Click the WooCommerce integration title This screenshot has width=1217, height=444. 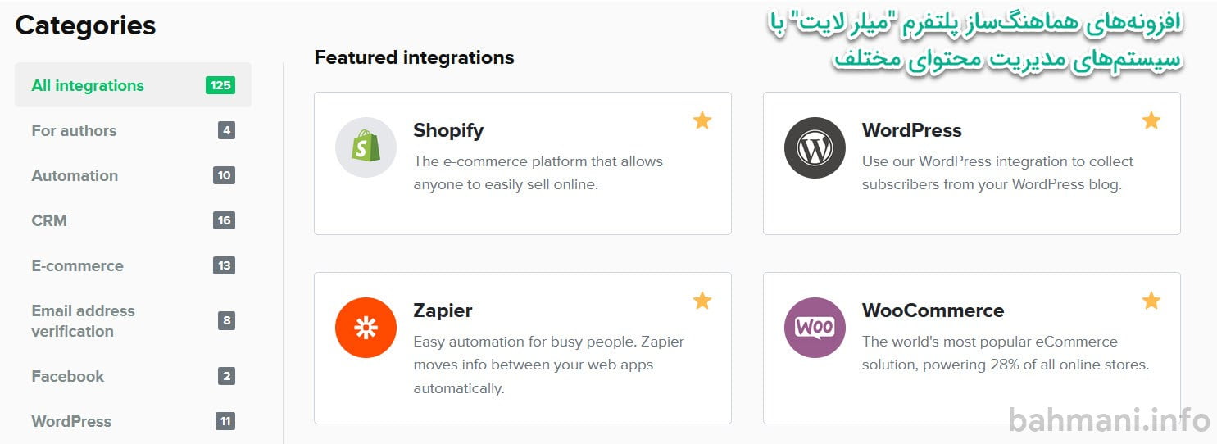[933, 310]
